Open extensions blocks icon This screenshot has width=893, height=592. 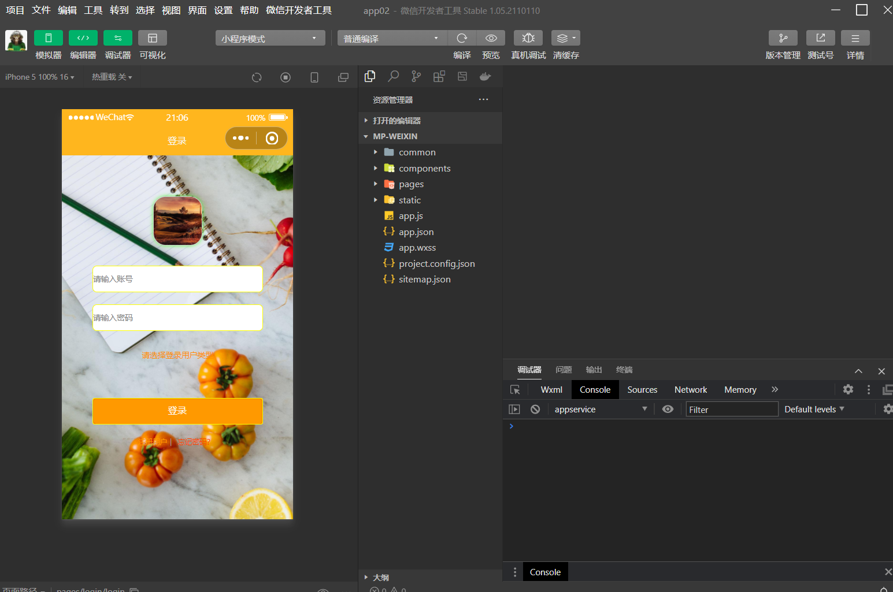pos(439,76)
